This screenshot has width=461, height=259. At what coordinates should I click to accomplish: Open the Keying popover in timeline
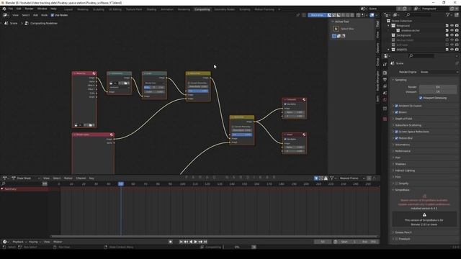click(35, 242)
